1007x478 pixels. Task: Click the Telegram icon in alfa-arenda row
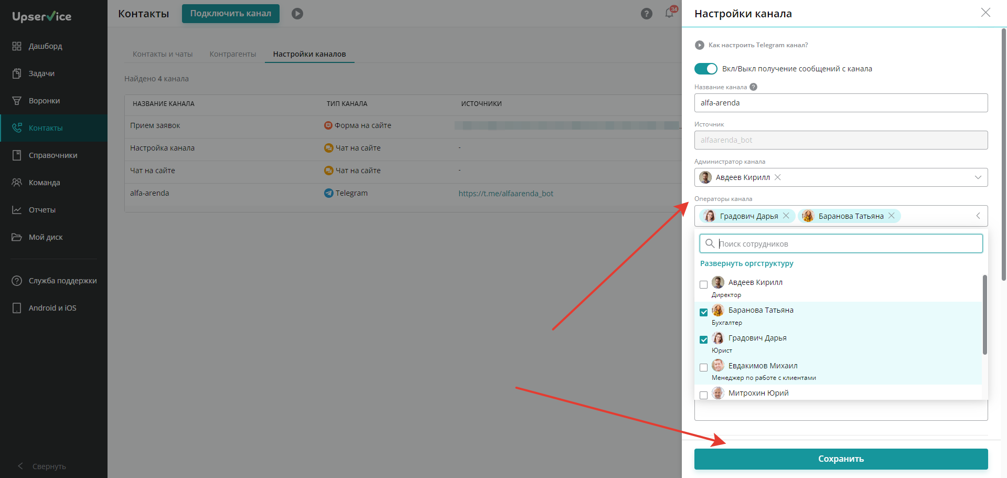329,193
